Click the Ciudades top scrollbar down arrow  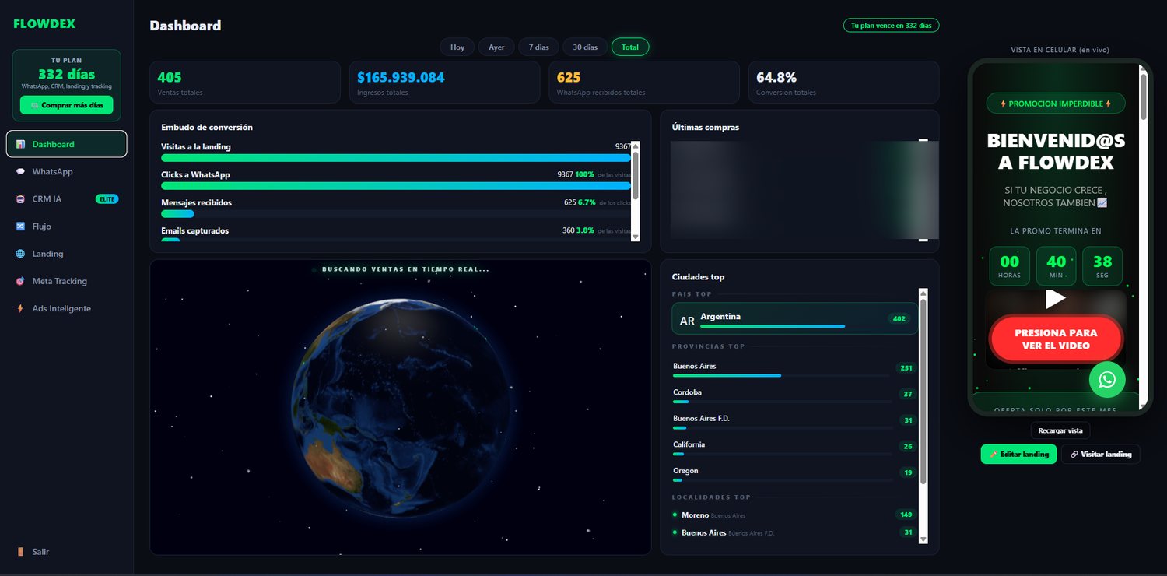coord(923,539)
